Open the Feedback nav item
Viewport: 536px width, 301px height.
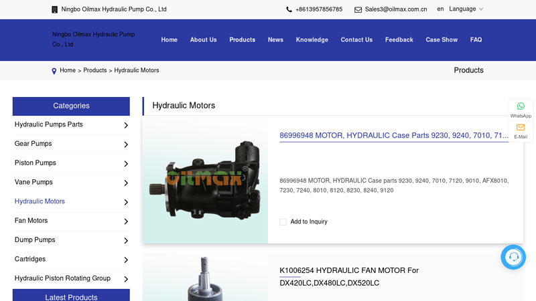[399, 40]
